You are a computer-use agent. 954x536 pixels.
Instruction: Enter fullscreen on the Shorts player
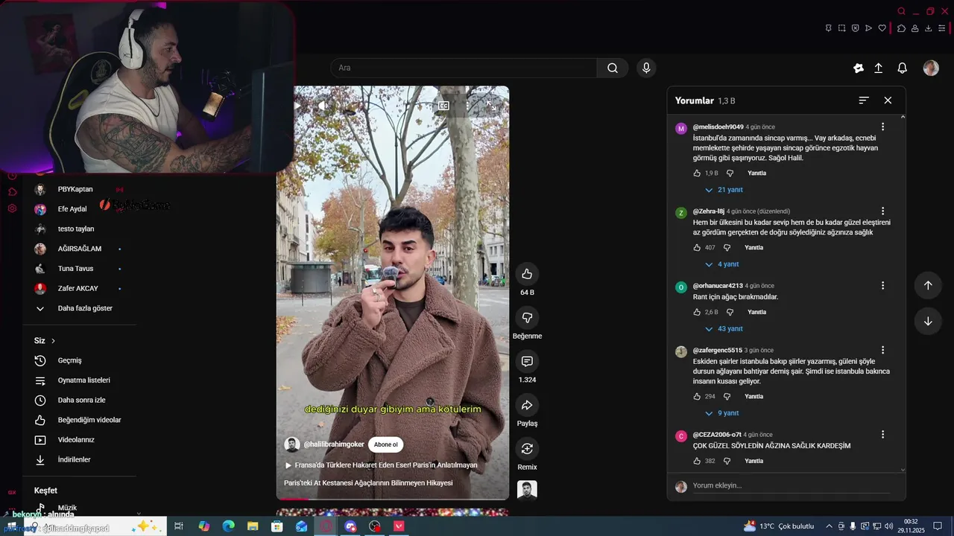[492, 106]
